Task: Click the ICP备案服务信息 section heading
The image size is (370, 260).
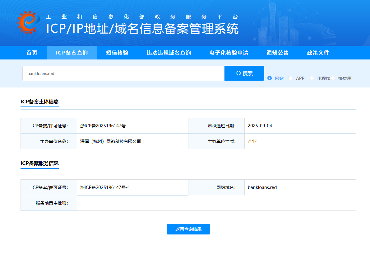Action: tap(40, 163)
